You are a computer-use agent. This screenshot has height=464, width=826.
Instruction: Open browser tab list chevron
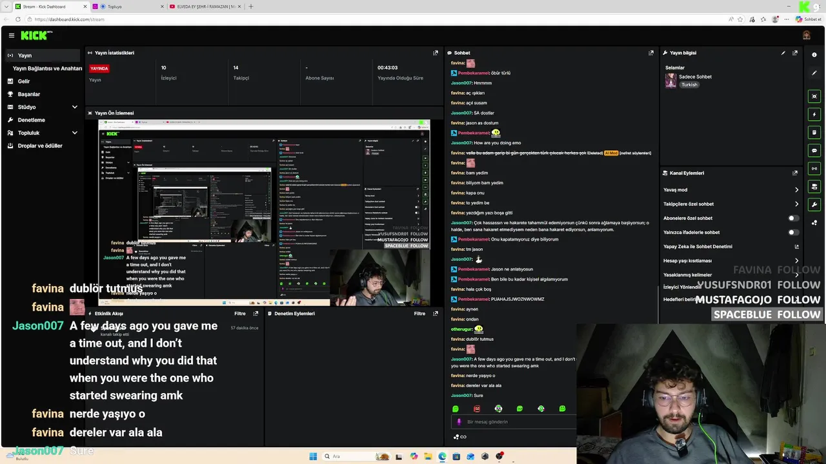pyautogui.click(x=7, y=6)
